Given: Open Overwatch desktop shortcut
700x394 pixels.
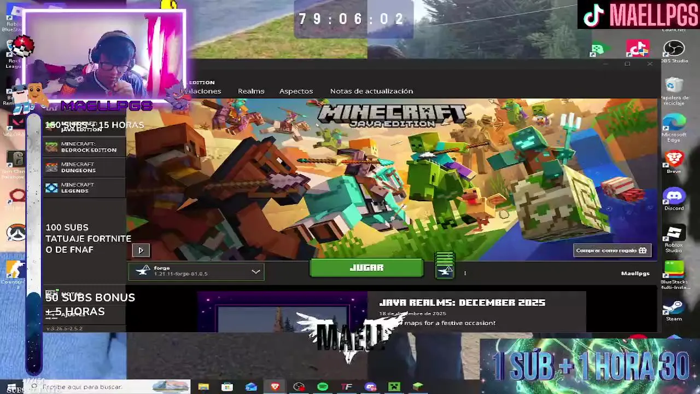Looking at the screenshot, I should tap(15, 233).
